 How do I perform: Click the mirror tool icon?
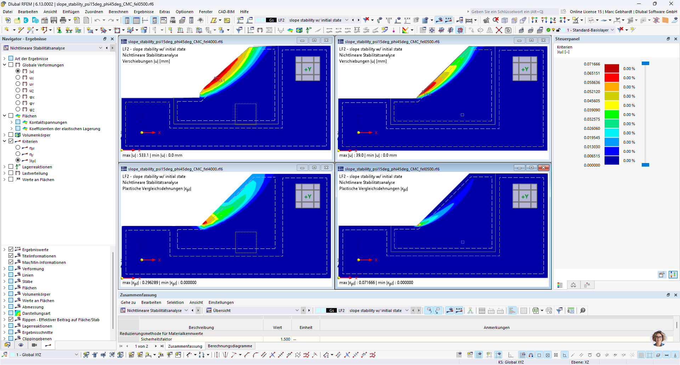coord(489,30)
